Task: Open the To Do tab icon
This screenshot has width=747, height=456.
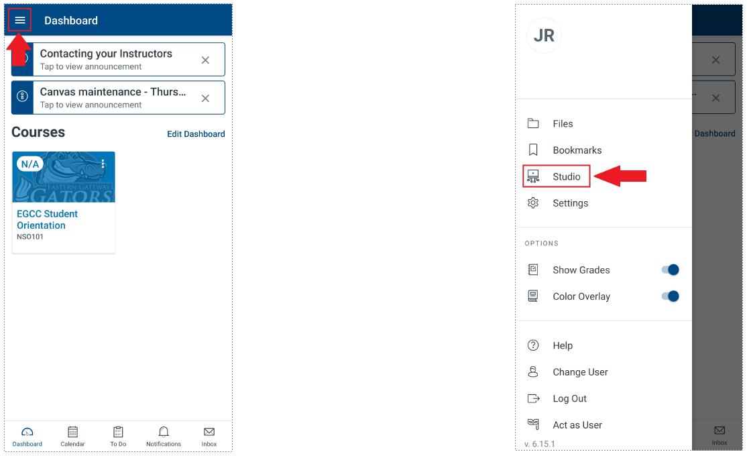Action: tap(118, 433)
